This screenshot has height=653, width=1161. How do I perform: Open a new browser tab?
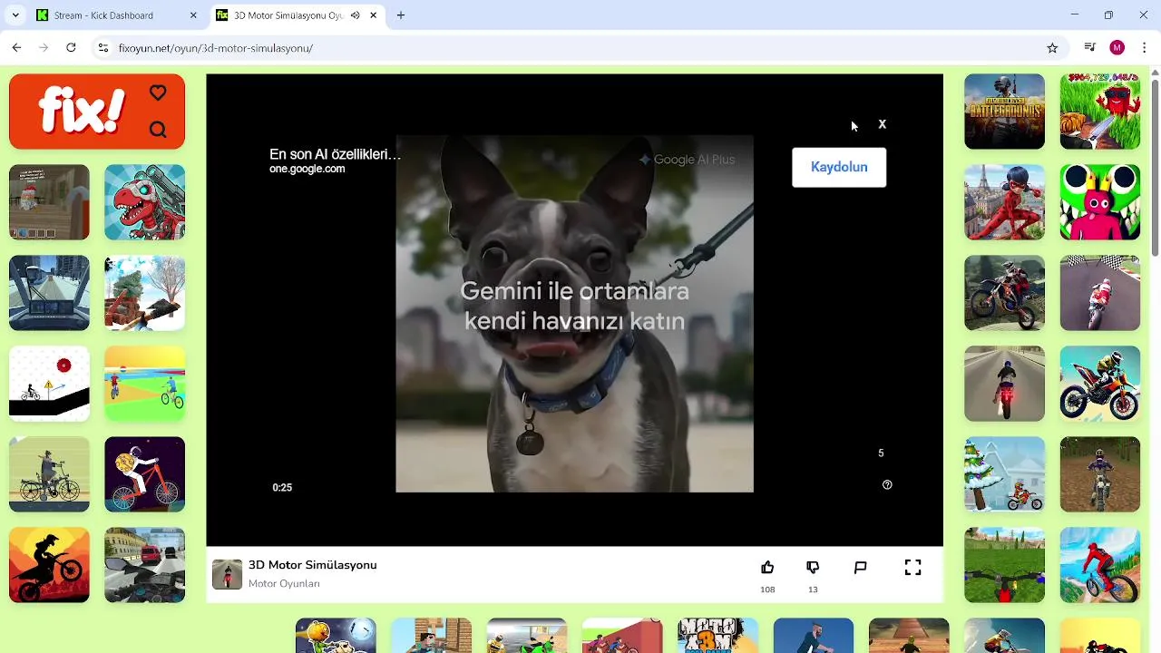click(x=401, y=15)
